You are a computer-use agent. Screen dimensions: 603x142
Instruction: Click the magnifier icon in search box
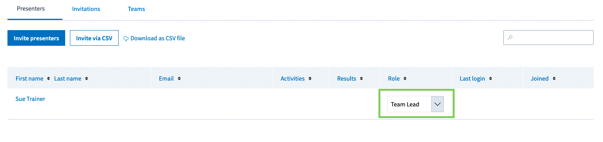pos(510,38)
